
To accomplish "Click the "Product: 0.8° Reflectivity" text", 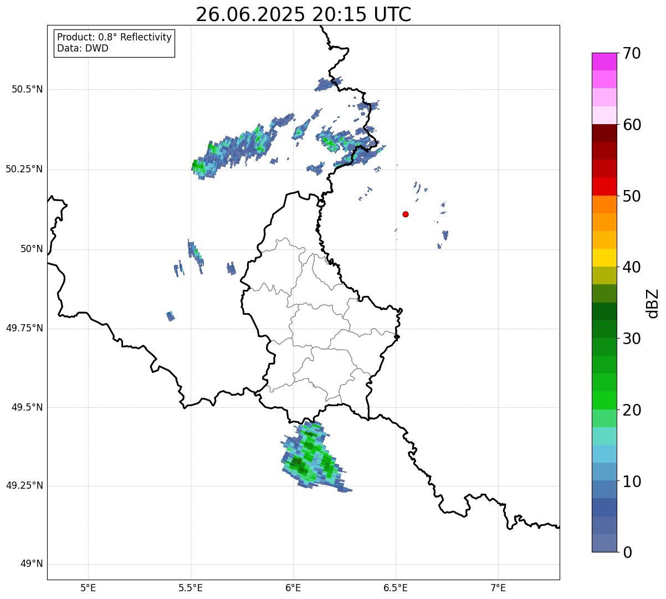I will (x=115, y=37).
